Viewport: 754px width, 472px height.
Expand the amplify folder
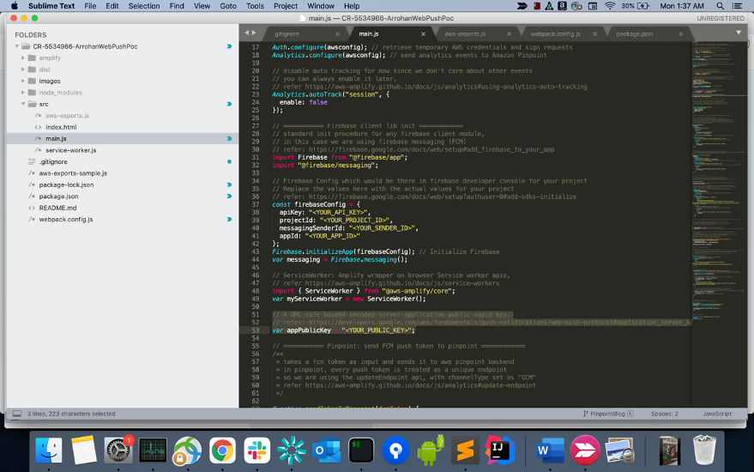(23, 57)
